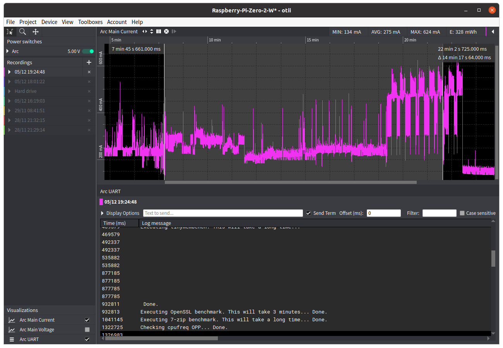The width and height of the screenshot is (503, 348).
Task: Click the UART log horizontal scrollbar thumb
Action: 161,338
